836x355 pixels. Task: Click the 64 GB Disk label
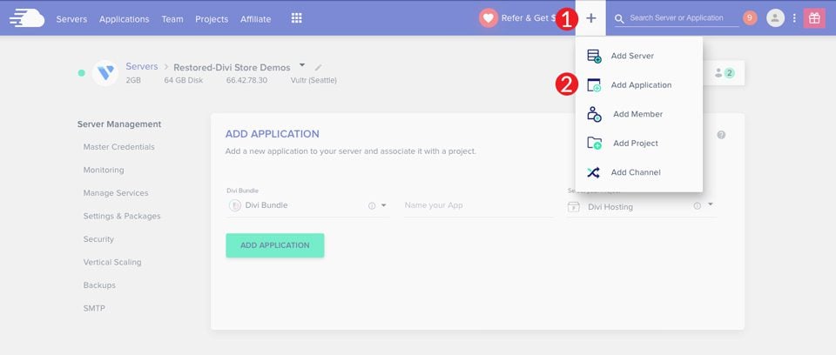click(184, 81)
